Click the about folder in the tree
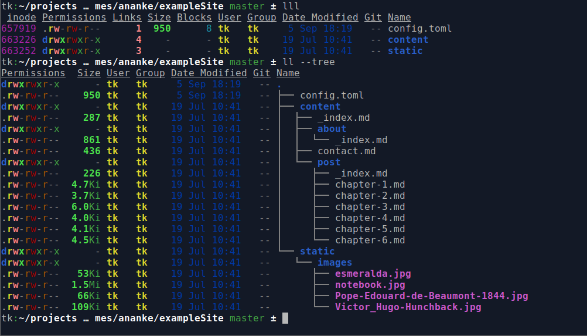 332,129
